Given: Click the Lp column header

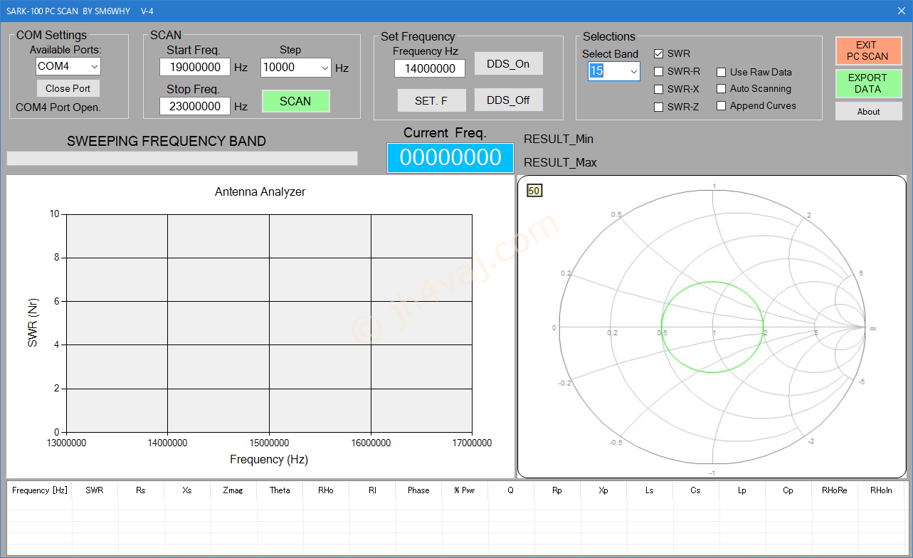Looking at the screenshot, I should (x=742, y=490).
